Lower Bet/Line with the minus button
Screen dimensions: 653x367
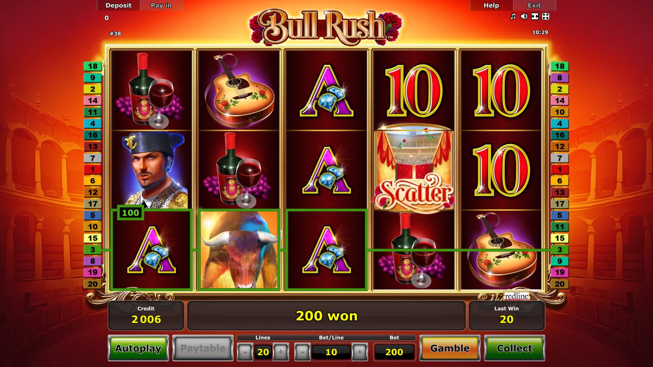(302, 352)
